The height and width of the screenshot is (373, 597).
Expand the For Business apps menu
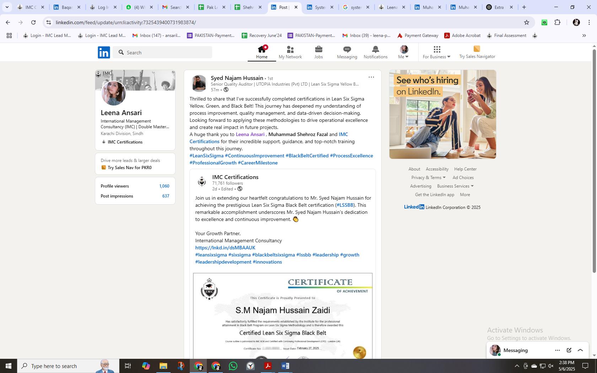(x=437, y=52)
